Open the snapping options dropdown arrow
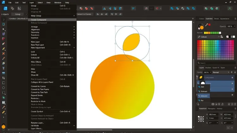237x133 pixels. point(161,9)
